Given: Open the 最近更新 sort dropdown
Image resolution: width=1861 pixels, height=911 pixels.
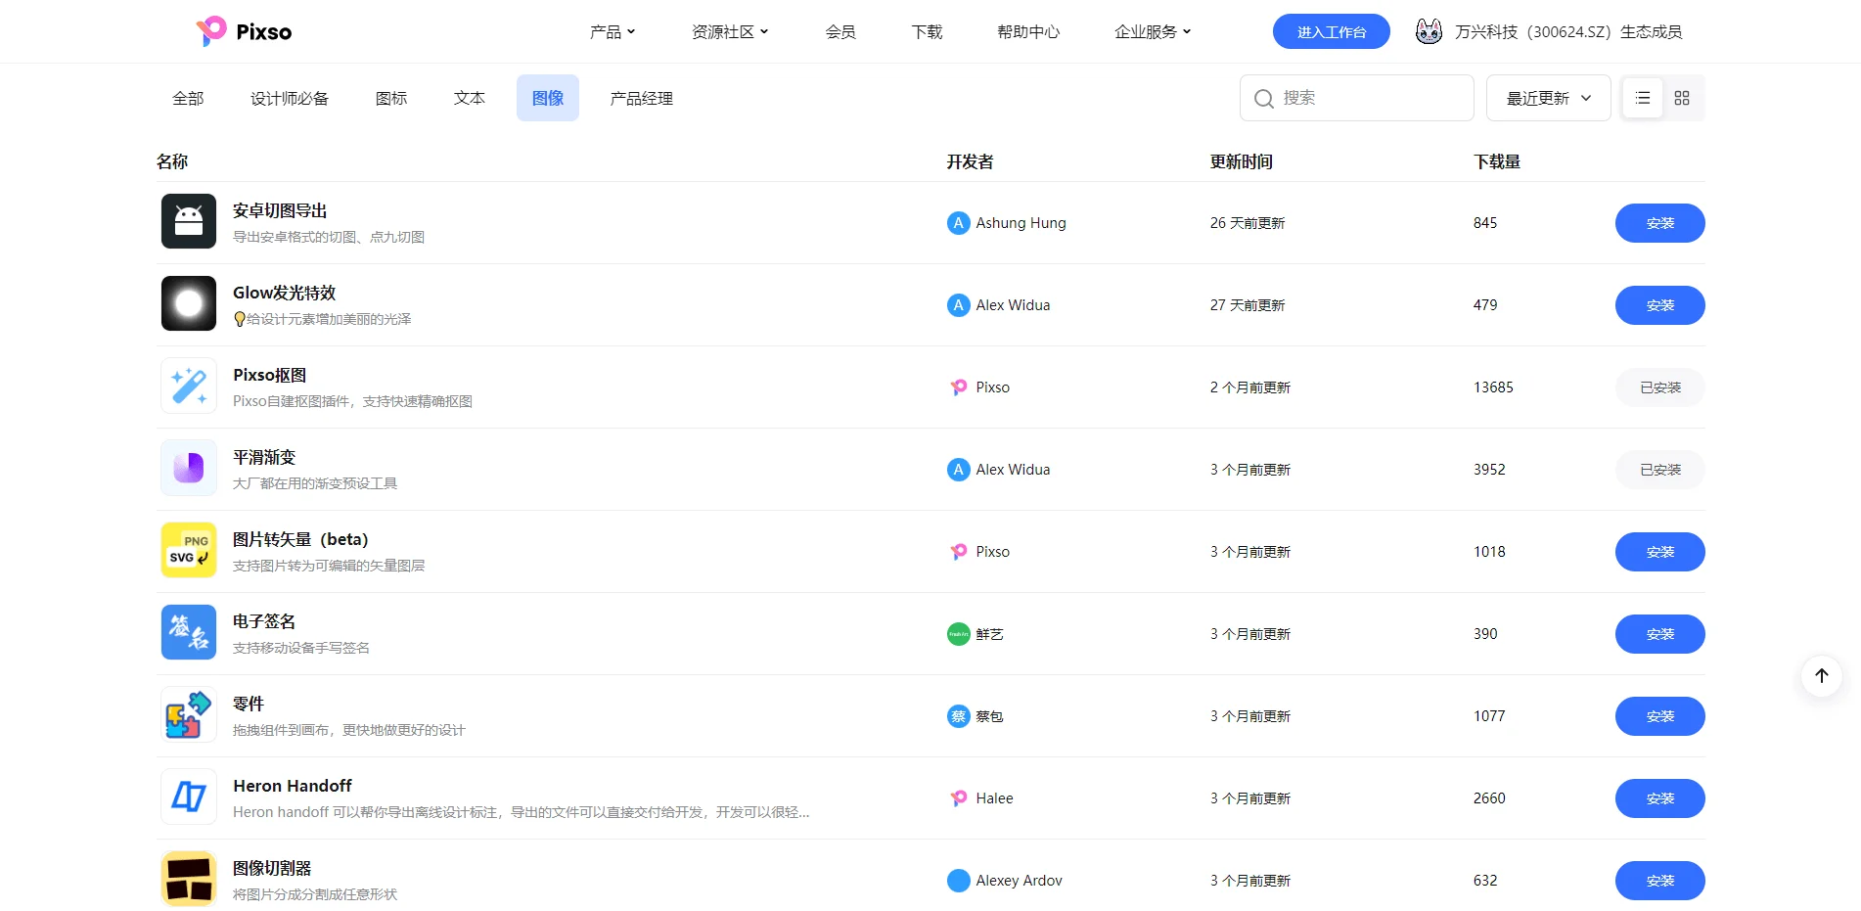Looking at the screenshot, I should click(x=1547, y=98).
